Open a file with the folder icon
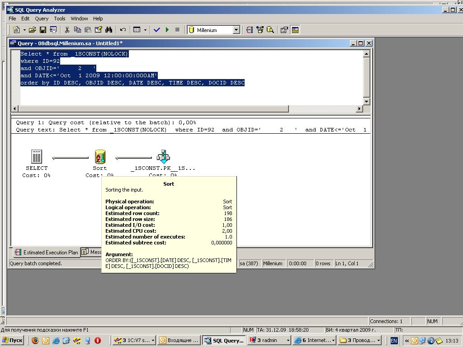 coord(32,30)
